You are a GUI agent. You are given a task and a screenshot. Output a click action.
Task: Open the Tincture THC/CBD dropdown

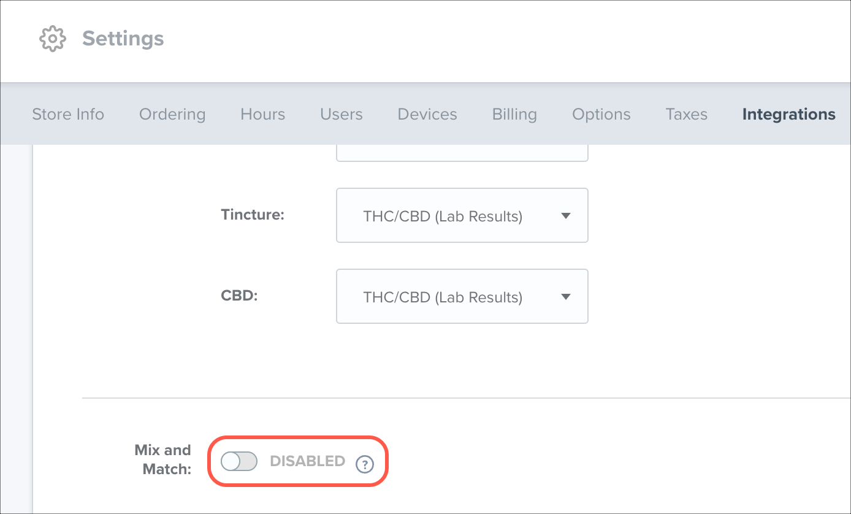click(x=462, y=215)
